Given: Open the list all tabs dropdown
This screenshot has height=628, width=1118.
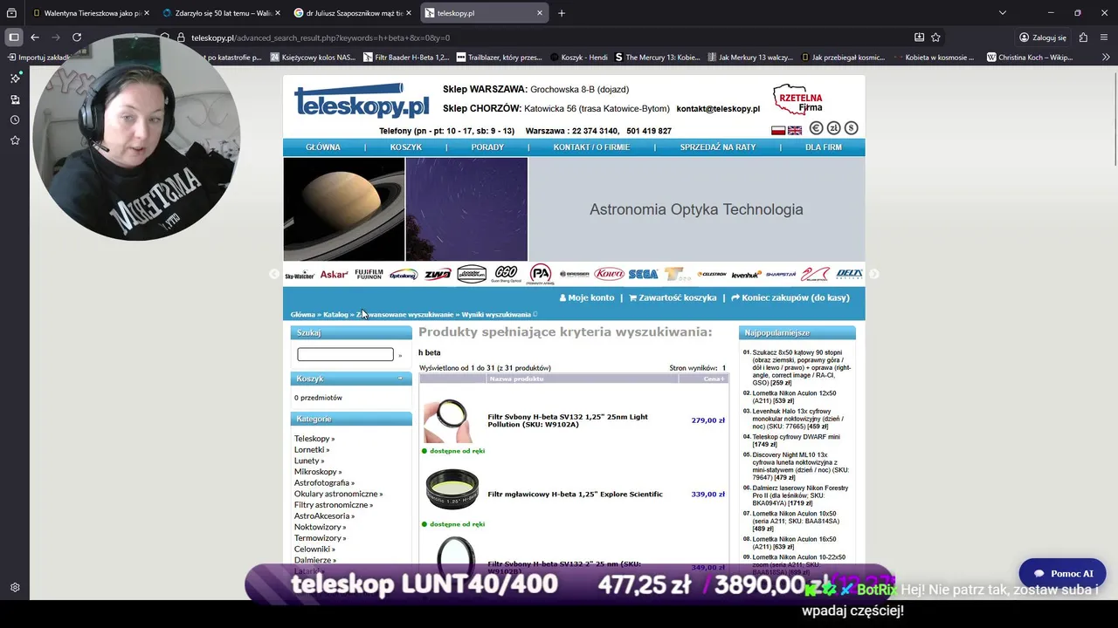Looking at the screenshot, I should [x=1003, y=13].
